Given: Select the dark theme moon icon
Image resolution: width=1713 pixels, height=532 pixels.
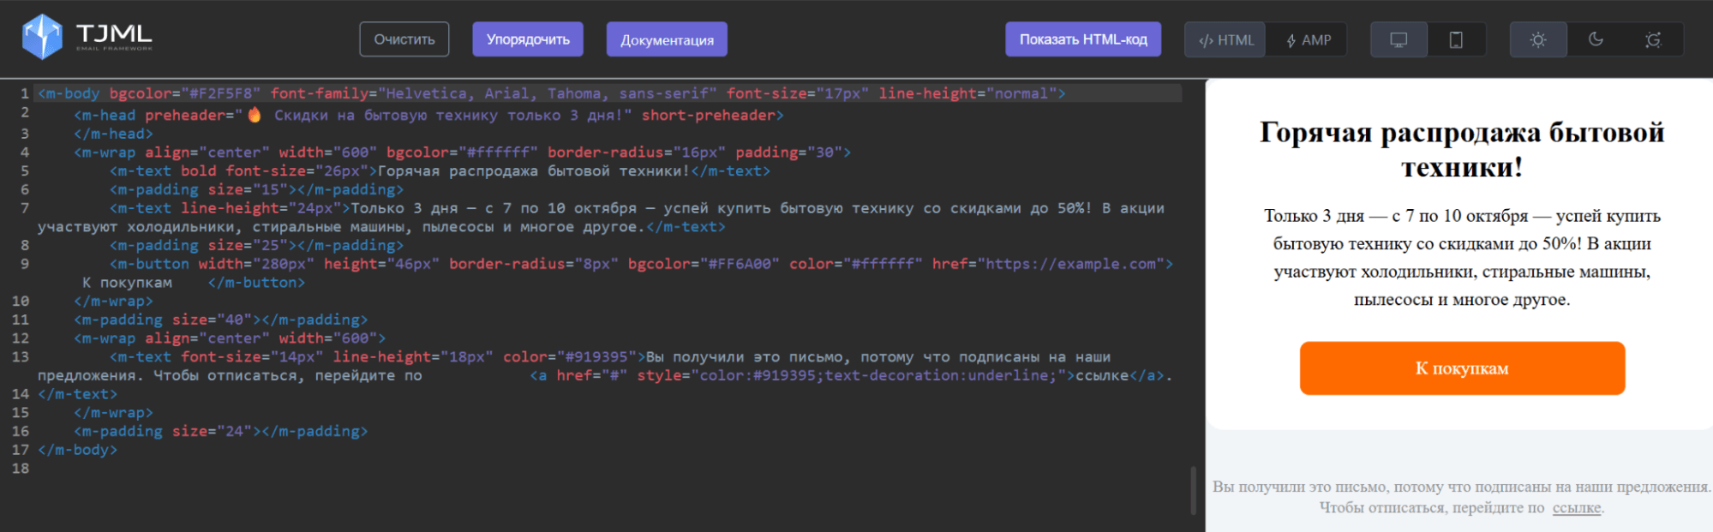Looking at the screenshot, I should (x=1596, y=40).
